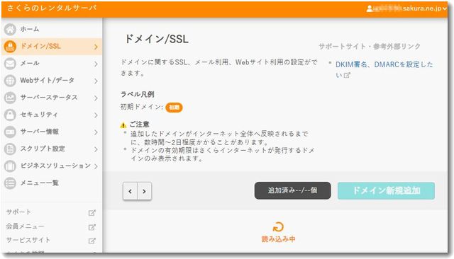Open the スクリプト設定 menu item

[x=52, y=149]
